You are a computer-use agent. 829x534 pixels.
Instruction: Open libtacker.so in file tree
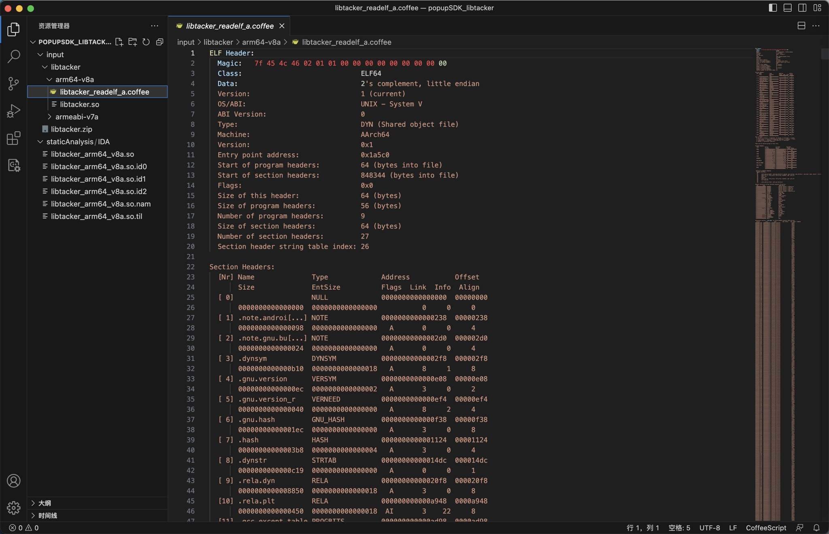tap(97, 104)
